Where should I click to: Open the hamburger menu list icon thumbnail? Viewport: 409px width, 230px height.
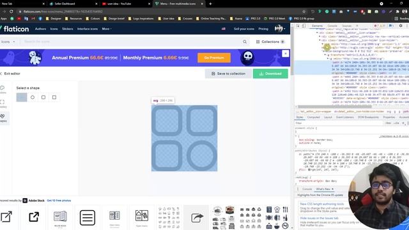(x=88, y=217)
